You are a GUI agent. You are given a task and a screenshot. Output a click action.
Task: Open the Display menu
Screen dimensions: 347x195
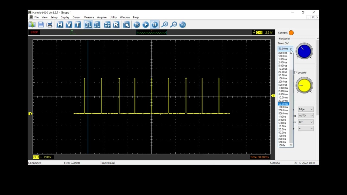(x=65, y=17)
